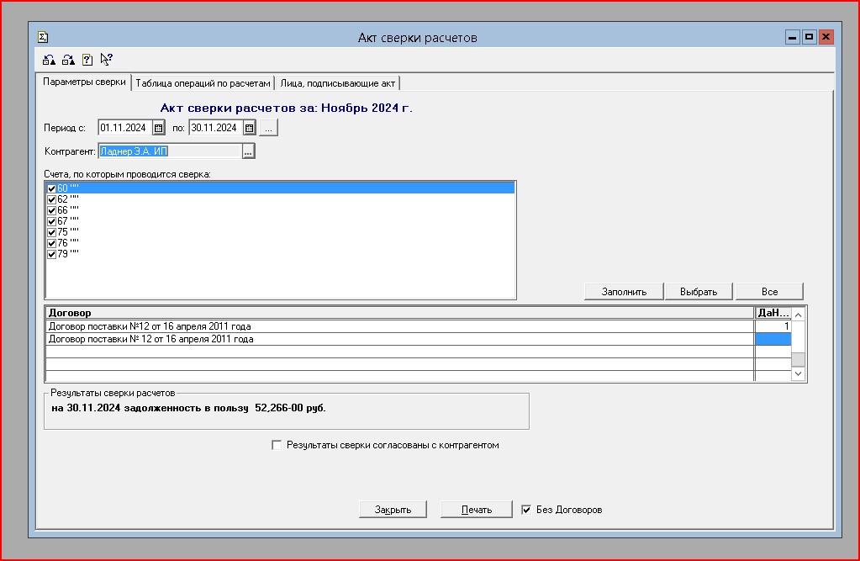Open calendar picker for period start date
860x561 pixels.
click(158, 128)
